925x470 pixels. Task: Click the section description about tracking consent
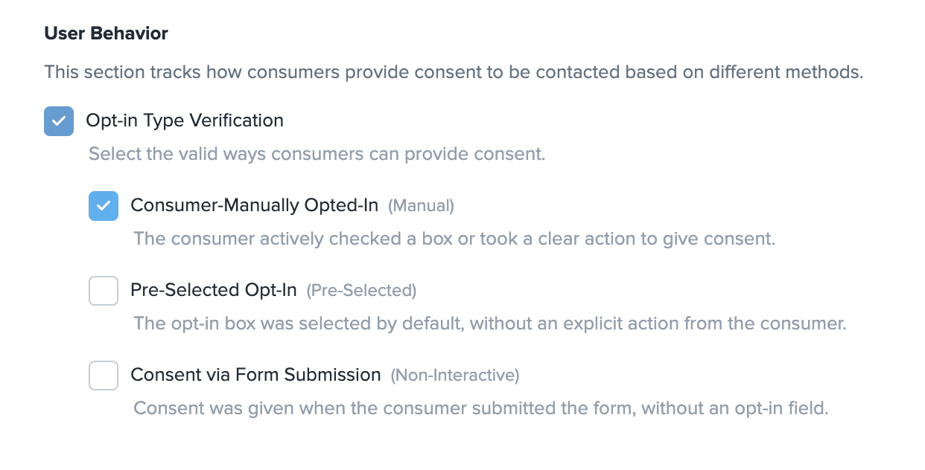(x=454, y=73)
